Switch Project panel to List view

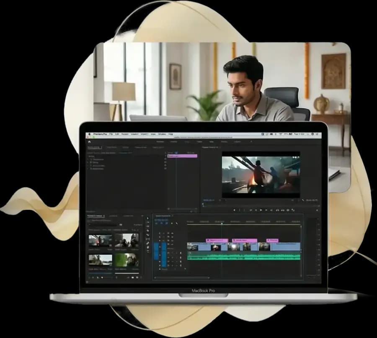(93, 277)
